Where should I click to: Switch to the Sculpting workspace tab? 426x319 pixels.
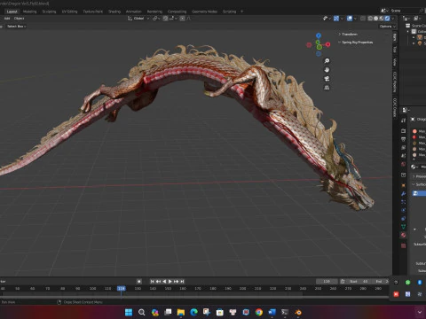click(49, 12)
